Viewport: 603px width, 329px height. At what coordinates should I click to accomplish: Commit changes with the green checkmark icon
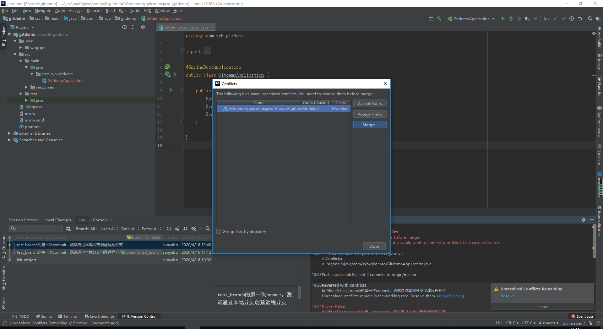(x=563, y=19)
